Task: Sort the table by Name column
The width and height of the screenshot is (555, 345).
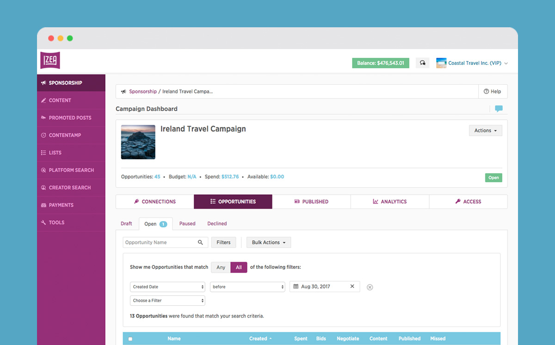Action: 174,339
